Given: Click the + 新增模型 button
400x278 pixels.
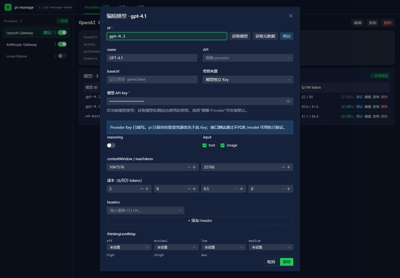Looking at the screenshot, I should 380,76.
